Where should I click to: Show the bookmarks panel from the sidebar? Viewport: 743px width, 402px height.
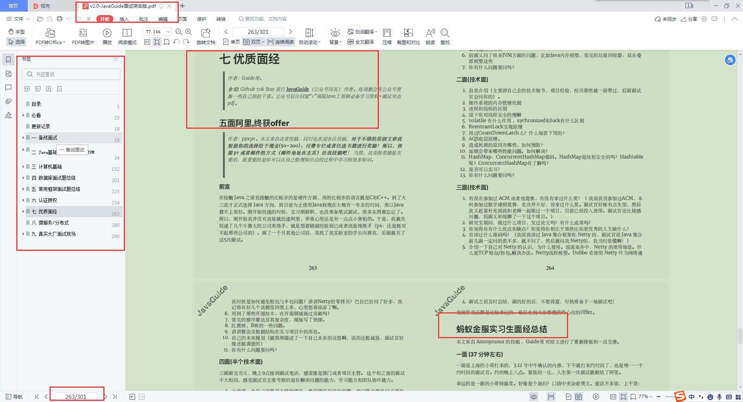click(8, 60)
